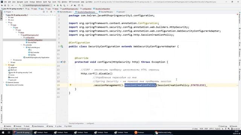Open the Spring tool window
241x135 pixels.
coord(50,126)
